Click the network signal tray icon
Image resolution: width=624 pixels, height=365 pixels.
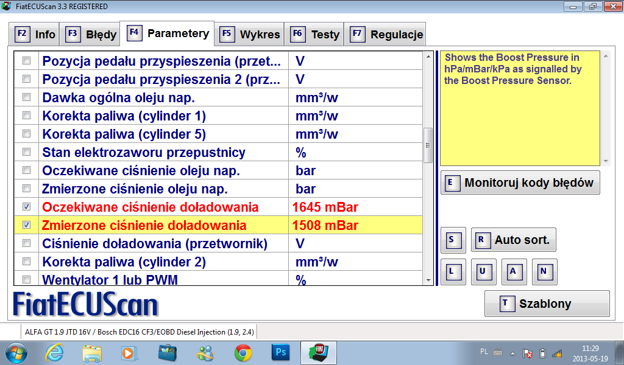pyautogui.click(x=557, y=353)
